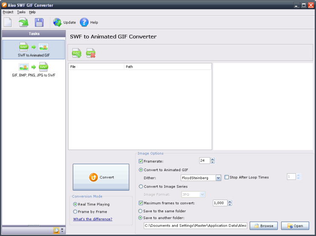This screenshot has height=236, width=316.
Task: Minimize the Aleo SWF GIF Converter window
Action: pos(296,5)
